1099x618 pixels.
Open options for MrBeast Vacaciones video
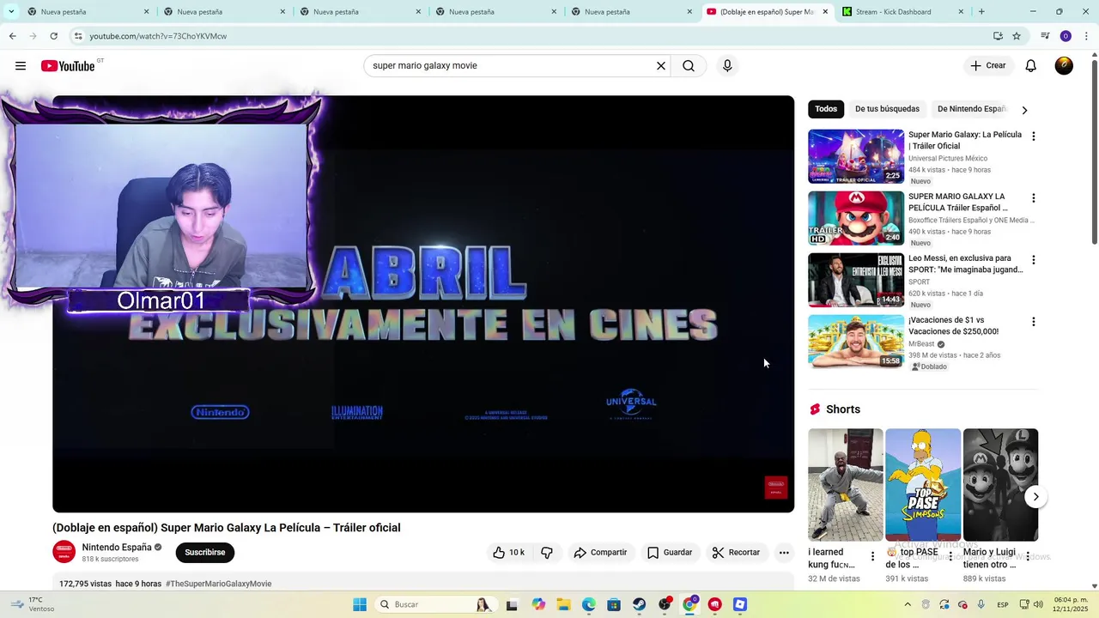1033,322
